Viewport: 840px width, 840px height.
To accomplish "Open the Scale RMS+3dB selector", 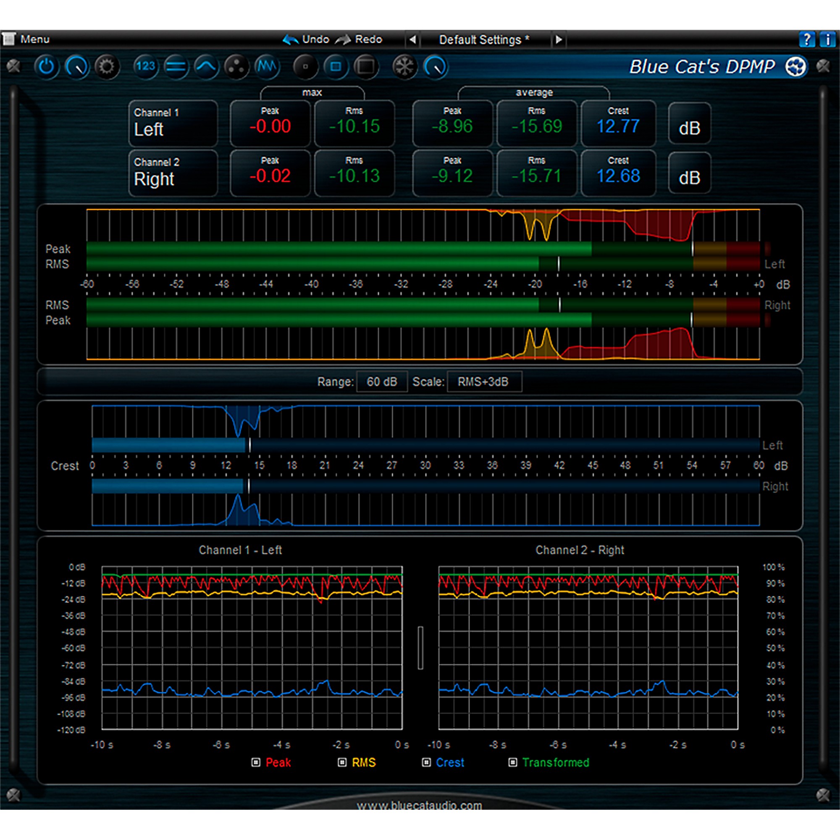I will click(x=484, y=381).
